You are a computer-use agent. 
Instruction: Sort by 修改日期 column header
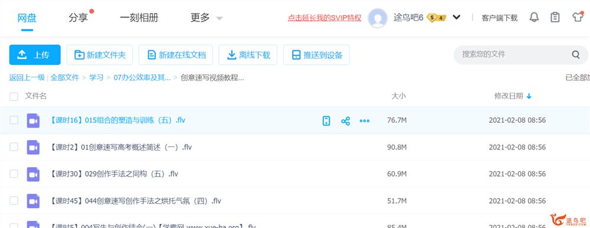(509, 96)
